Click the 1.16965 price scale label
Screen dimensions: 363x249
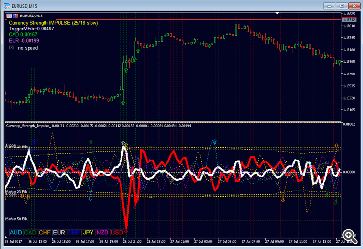pos(349,62)
